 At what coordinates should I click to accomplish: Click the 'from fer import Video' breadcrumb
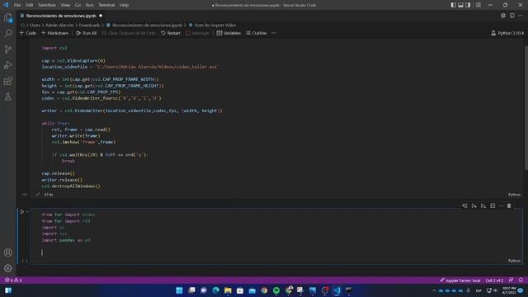212,26
